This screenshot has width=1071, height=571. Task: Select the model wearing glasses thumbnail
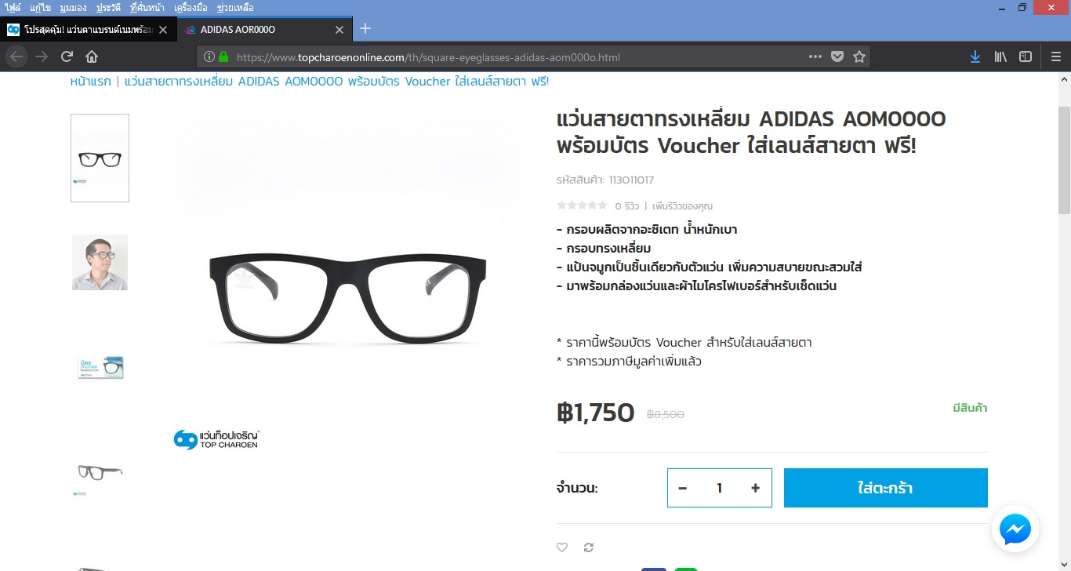point(100,262)
